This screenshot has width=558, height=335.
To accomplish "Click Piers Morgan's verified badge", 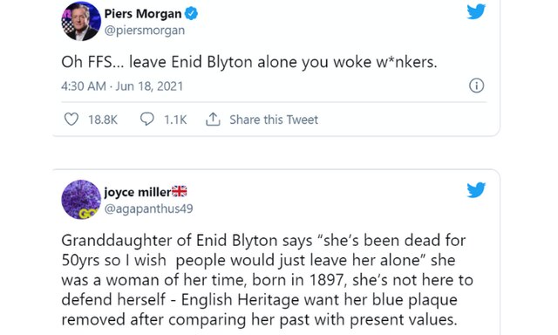I will pos(191,14).
